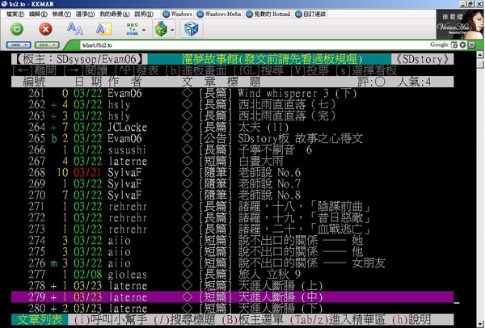Click the Windows Media link shortcut

pos(219,15)
